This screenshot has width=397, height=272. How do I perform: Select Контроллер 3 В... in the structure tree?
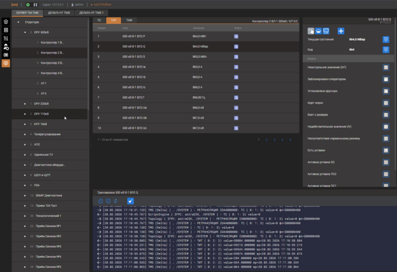point(52,63)
